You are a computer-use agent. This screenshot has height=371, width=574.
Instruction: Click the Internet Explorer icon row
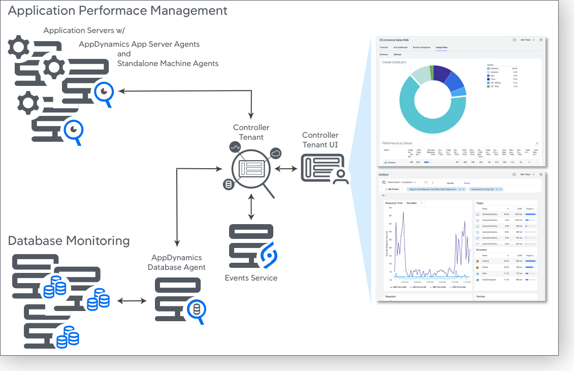click(477, 280)
